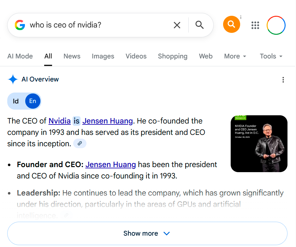Viewport: 296px width, 247px height.
Task: Click the link chip after 'since its inception'
Action: 80,143
